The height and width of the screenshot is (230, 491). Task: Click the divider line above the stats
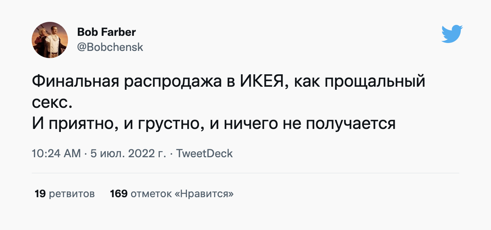246,173
